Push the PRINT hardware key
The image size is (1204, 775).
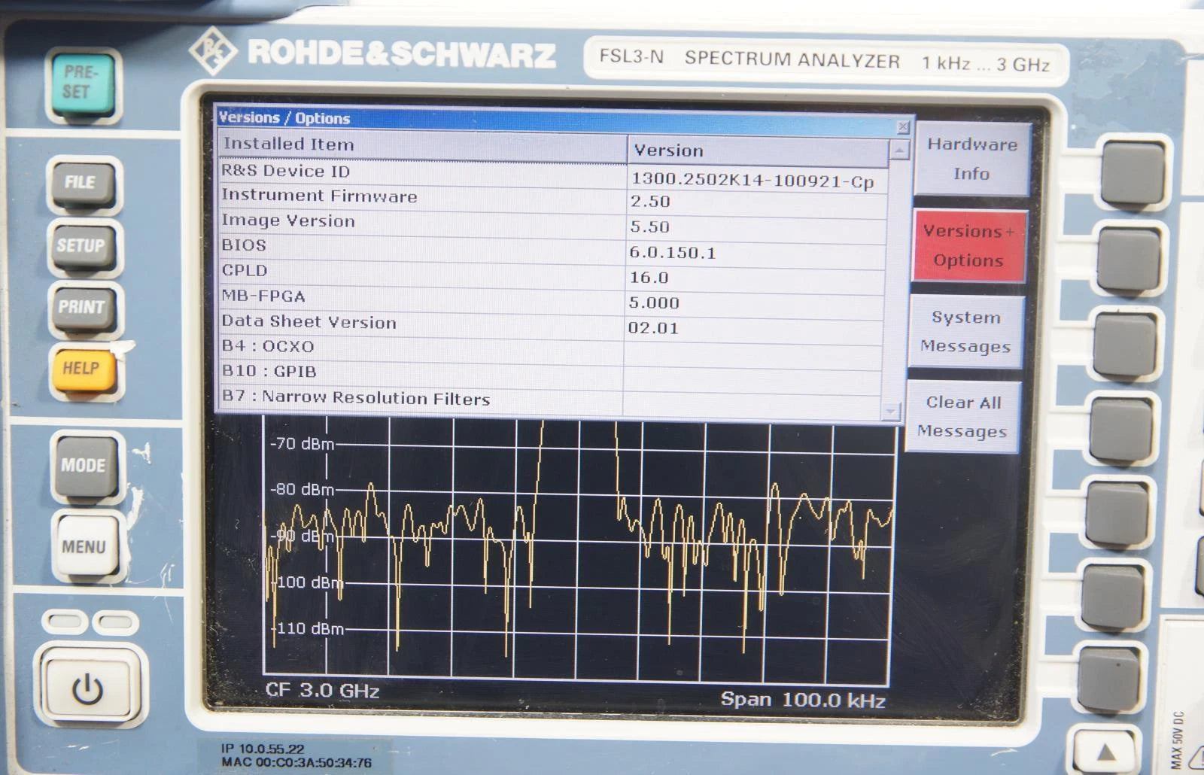[83, 308]
